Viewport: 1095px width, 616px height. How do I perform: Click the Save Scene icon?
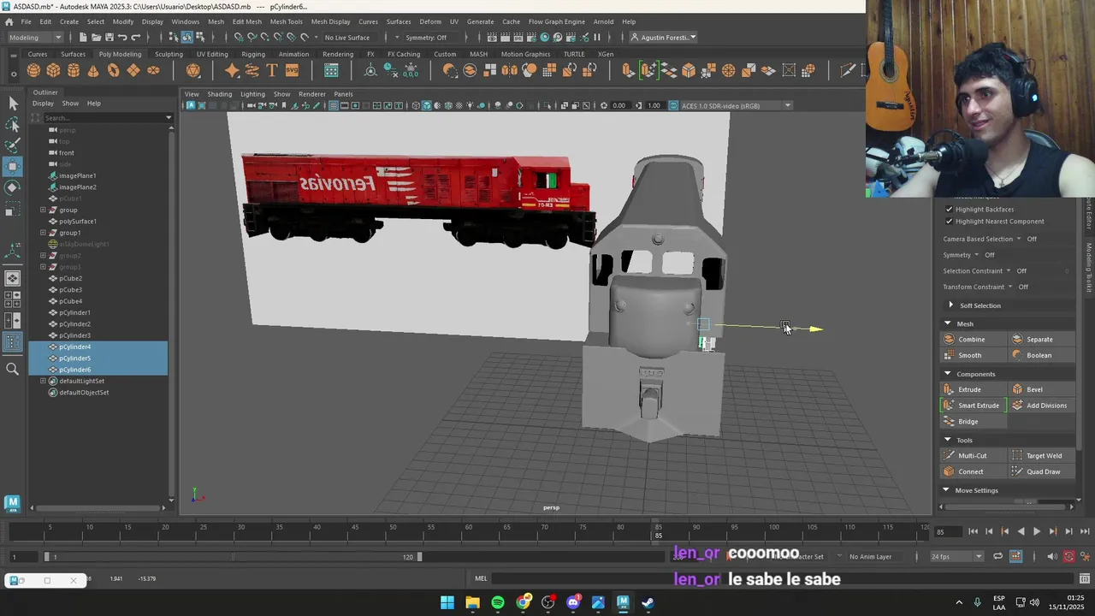pos(109,37)
